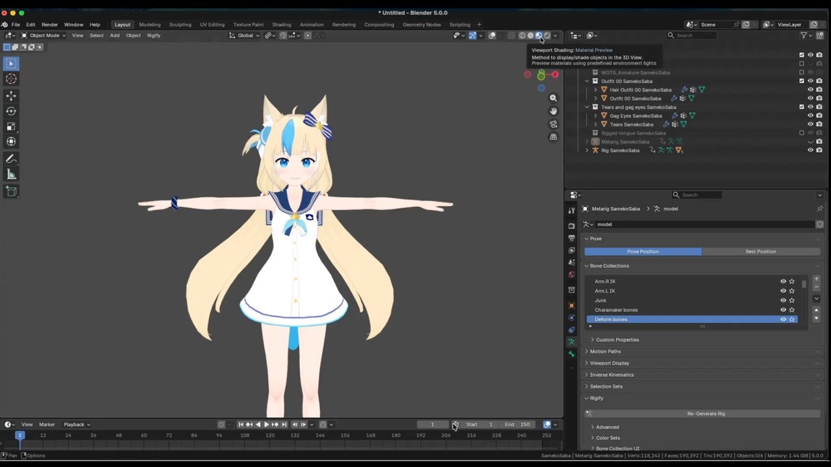Switch viewport shading to Rendered

(547, 36)
